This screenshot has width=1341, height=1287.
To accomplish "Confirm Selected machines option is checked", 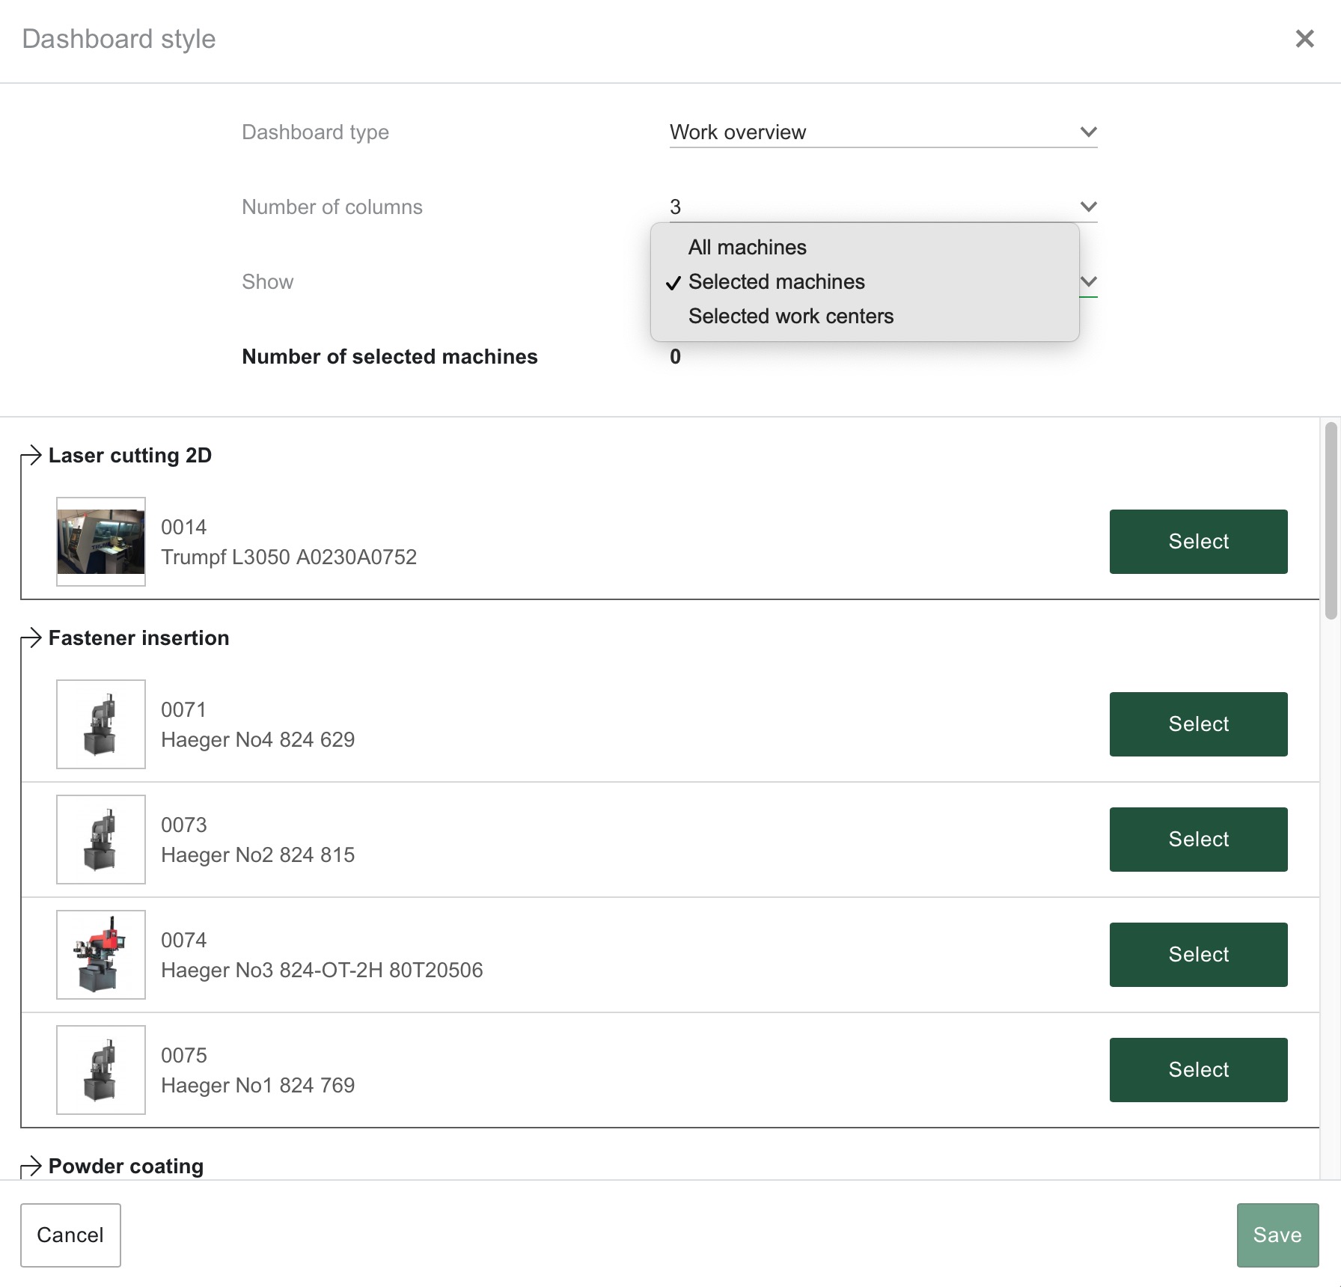I will click(777, 282).
